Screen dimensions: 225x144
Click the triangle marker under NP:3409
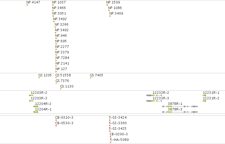point(110,16)
